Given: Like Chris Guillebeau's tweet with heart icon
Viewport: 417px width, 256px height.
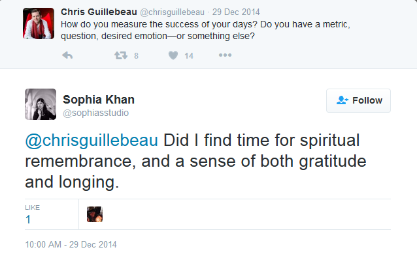Looking at the screenshot, I should point(173,55).
